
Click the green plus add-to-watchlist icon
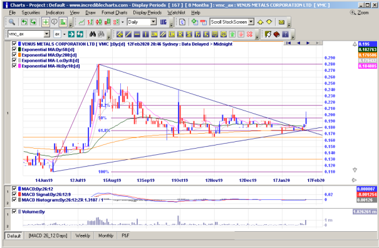point(195,22)
